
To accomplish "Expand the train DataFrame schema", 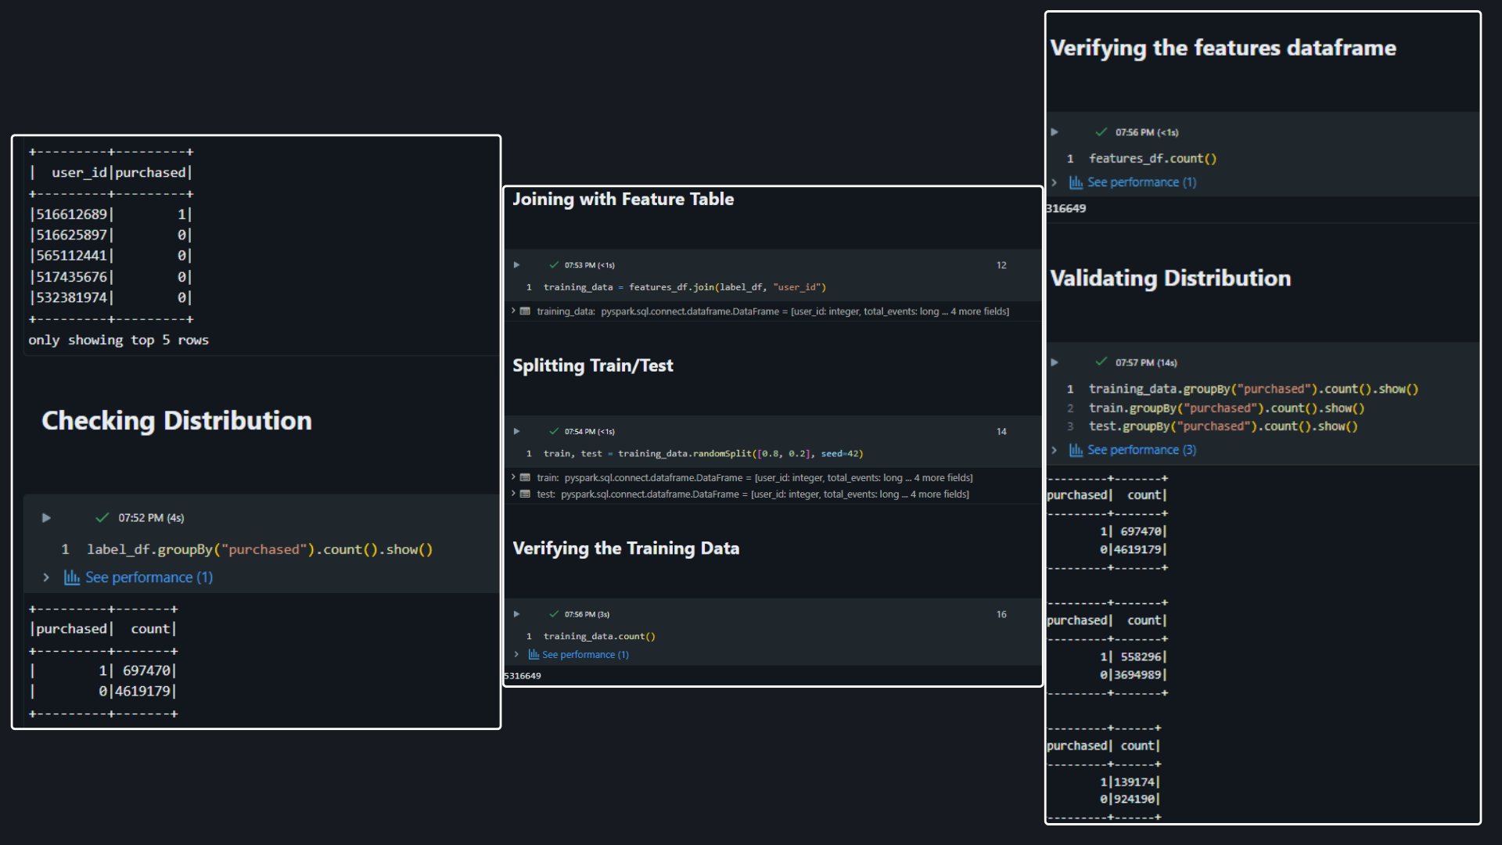I will (513, 477).
